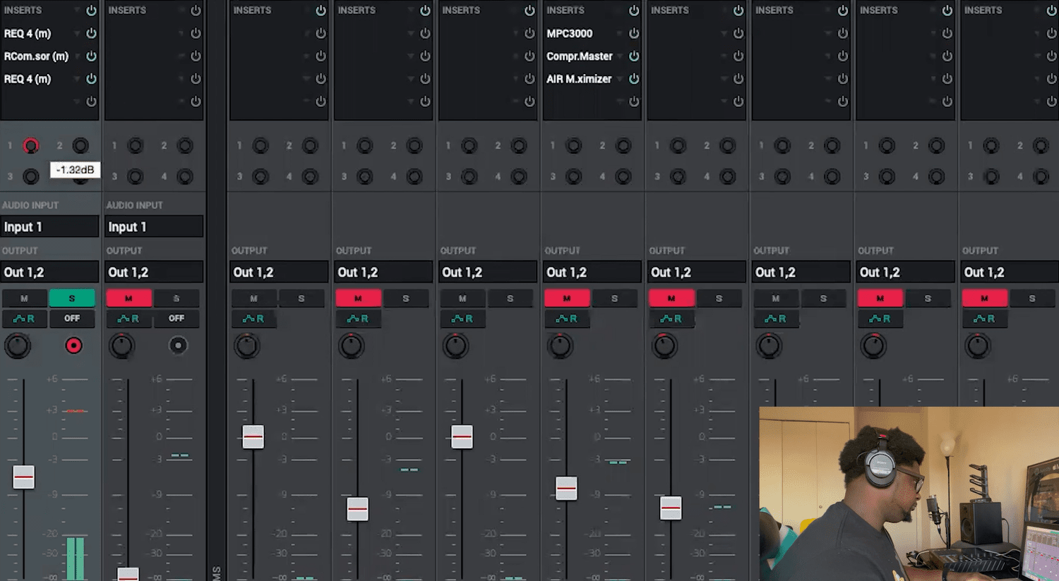Click send knob 1 on the first channel

pyautogui.click(x=30, y=145)
